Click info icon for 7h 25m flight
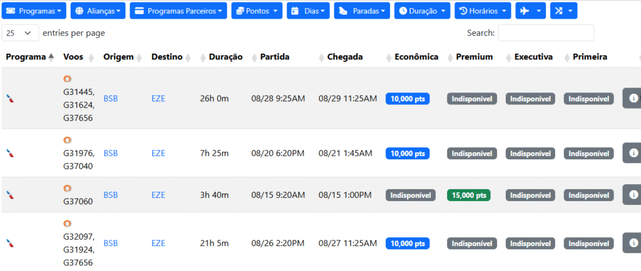Image resolution: width=641 pixels, height=271 pixels. coord(633,153)
